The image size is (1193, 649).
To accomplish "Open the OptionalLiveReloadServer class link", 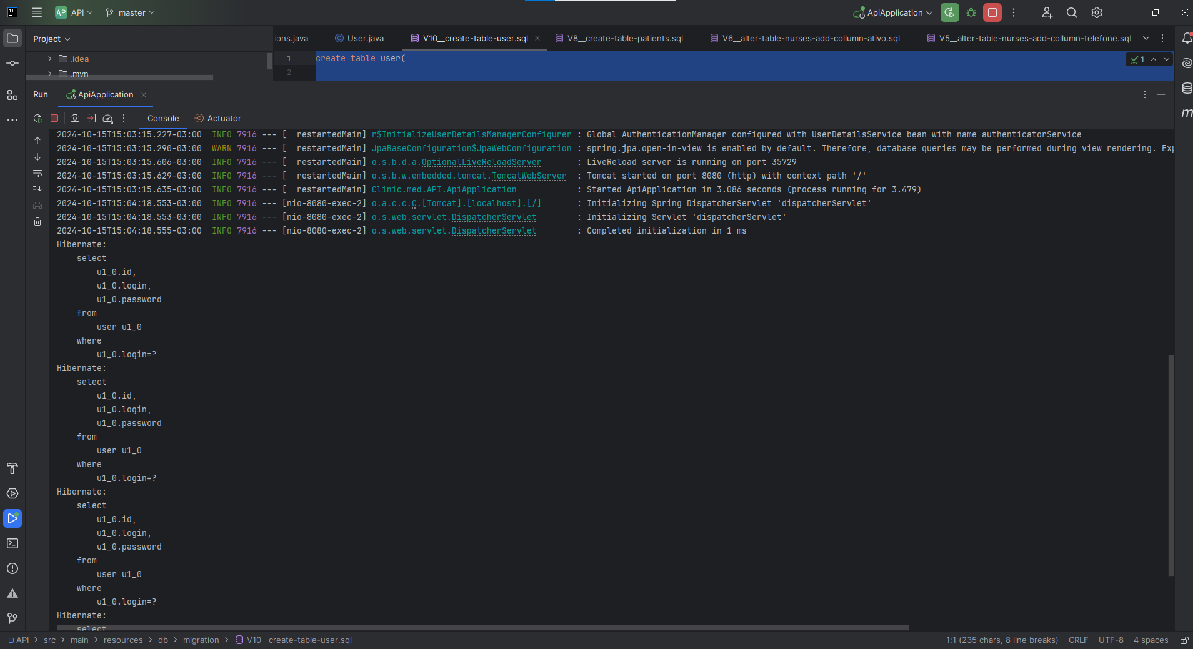I will 481,162.
